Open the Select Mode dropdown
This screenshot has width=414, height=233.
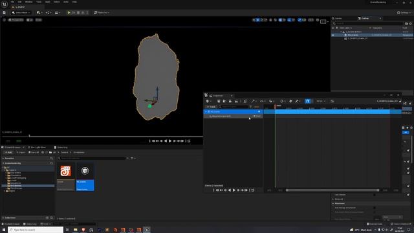21,12
